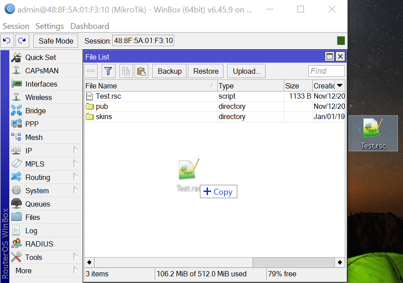The height and width of the screenshot is (283, 403).
Task: Open the PPP section
Action: pos(46,124)
